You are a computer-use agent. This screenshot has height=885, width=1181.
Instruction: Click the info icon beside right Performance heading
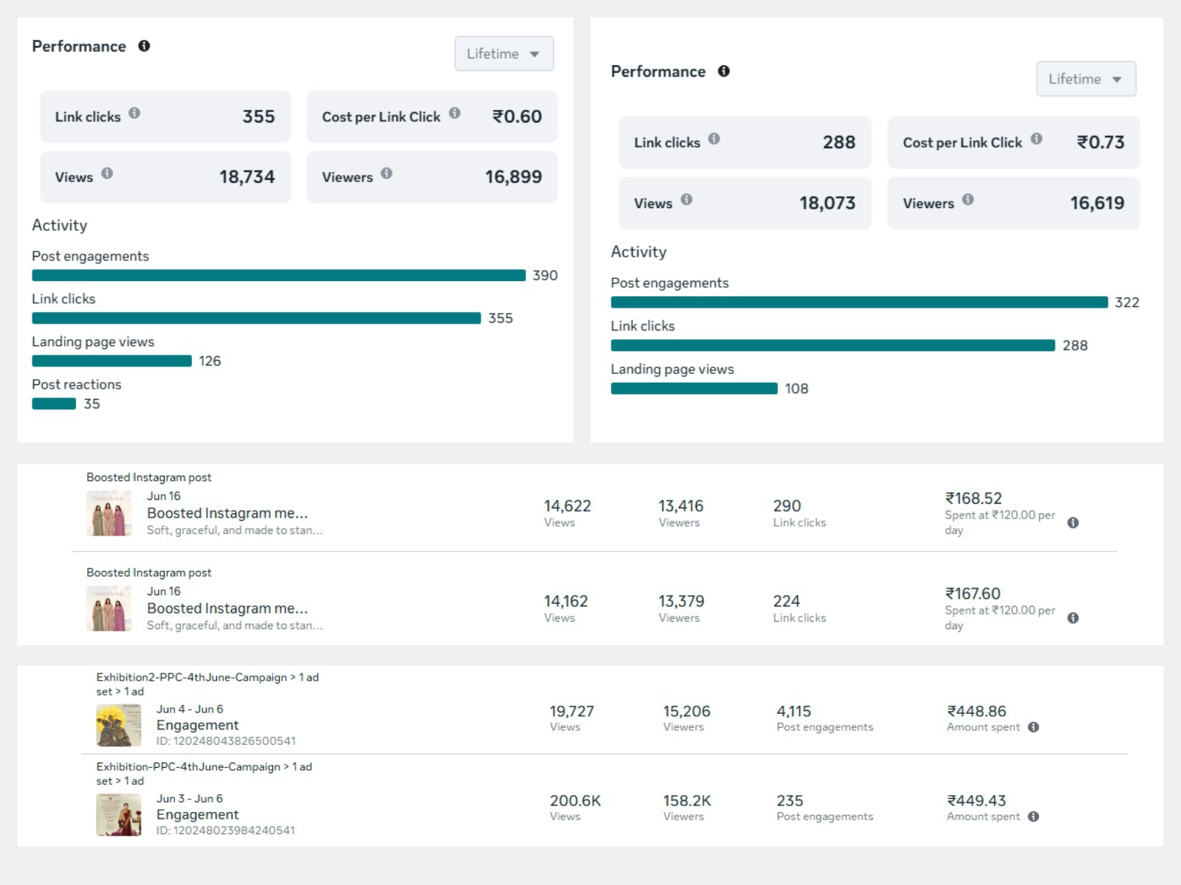tap(724, 71)
